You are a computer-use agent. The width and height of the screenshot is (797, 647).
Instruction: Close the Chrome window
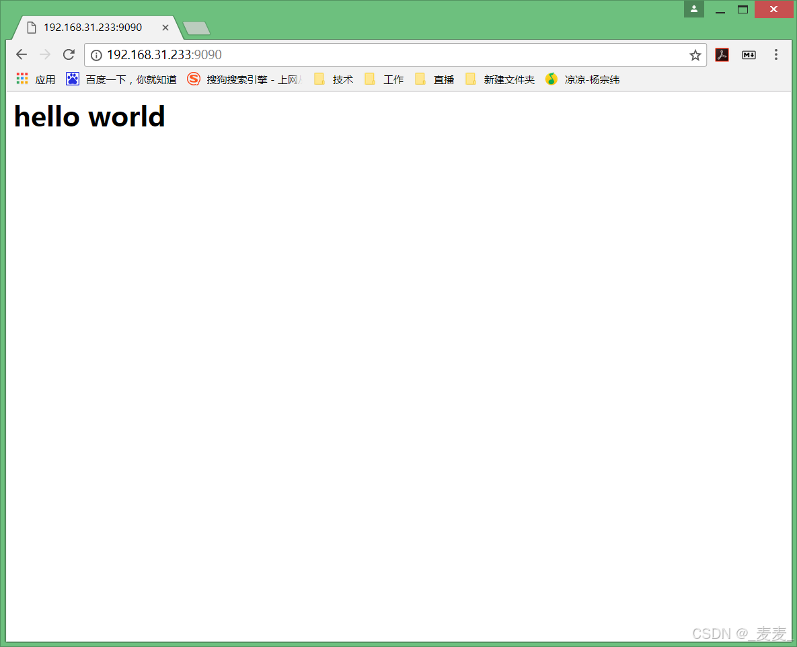[773, 9]
